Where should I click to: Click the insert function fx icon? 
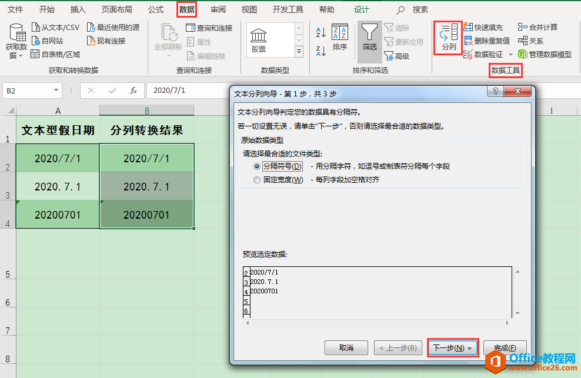(x=133, y=91)
